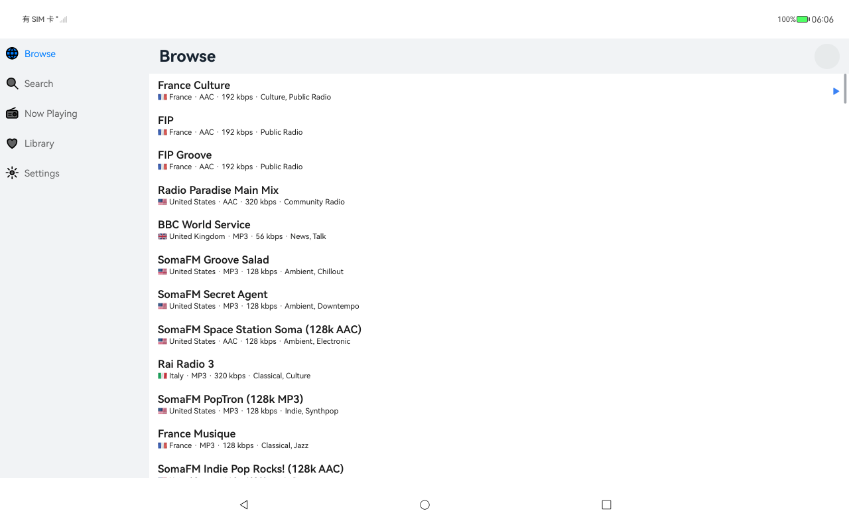Click the 'Community Radio' tag text
The width and height of the screenshot is (849, 531).
click(314, 202)
